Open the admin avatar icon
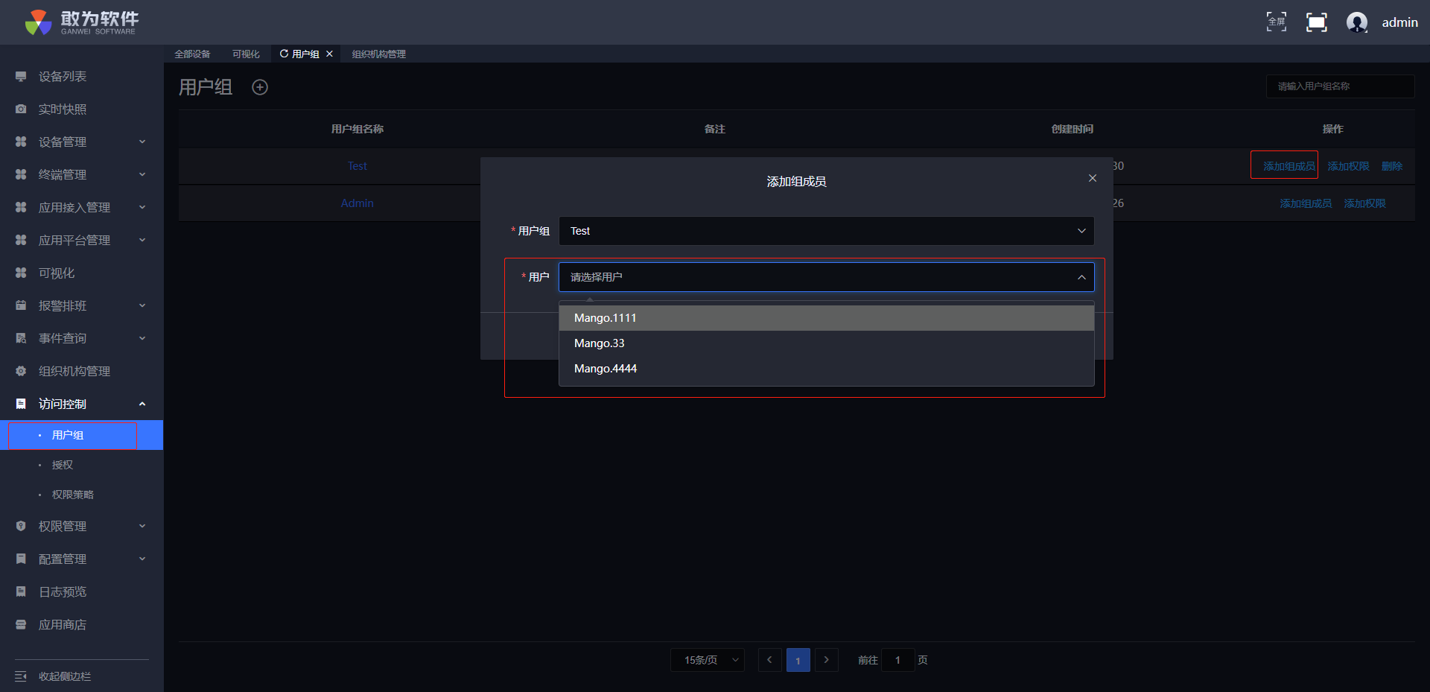 (x=1357, y=22)
